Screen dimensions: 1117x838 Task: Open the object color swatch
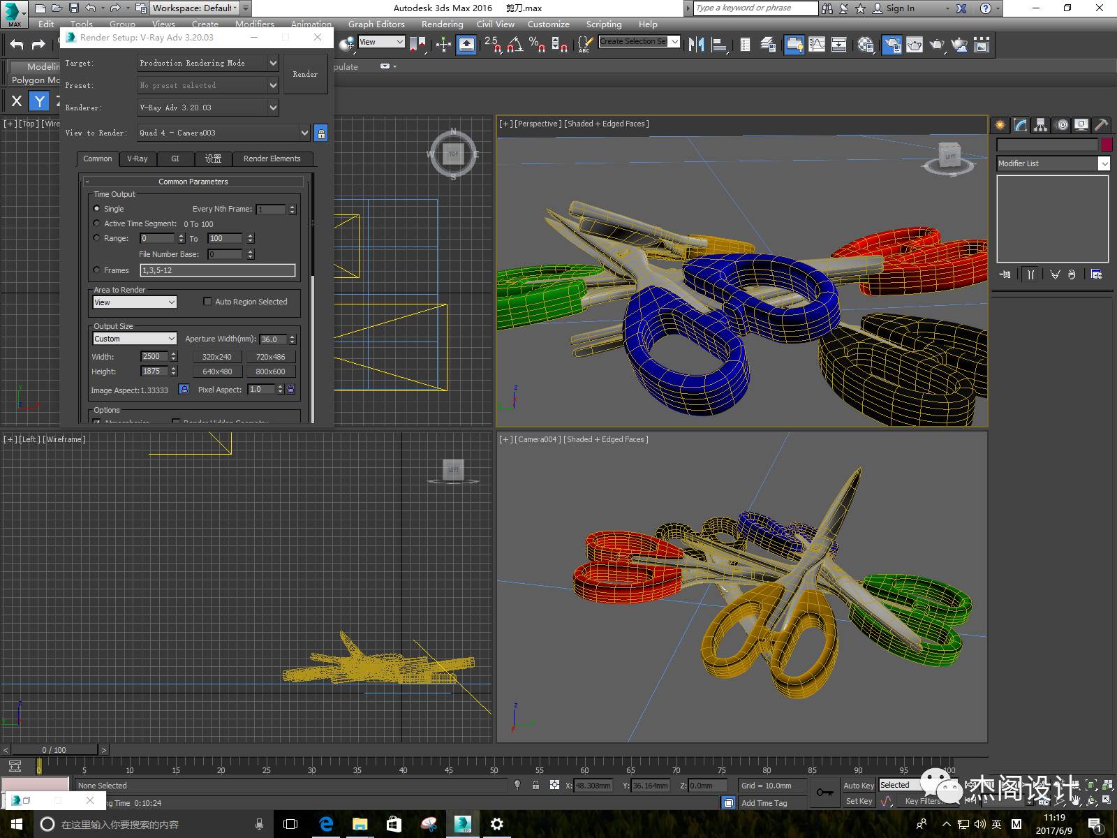pyautogui.click(x=1107, y=145)
